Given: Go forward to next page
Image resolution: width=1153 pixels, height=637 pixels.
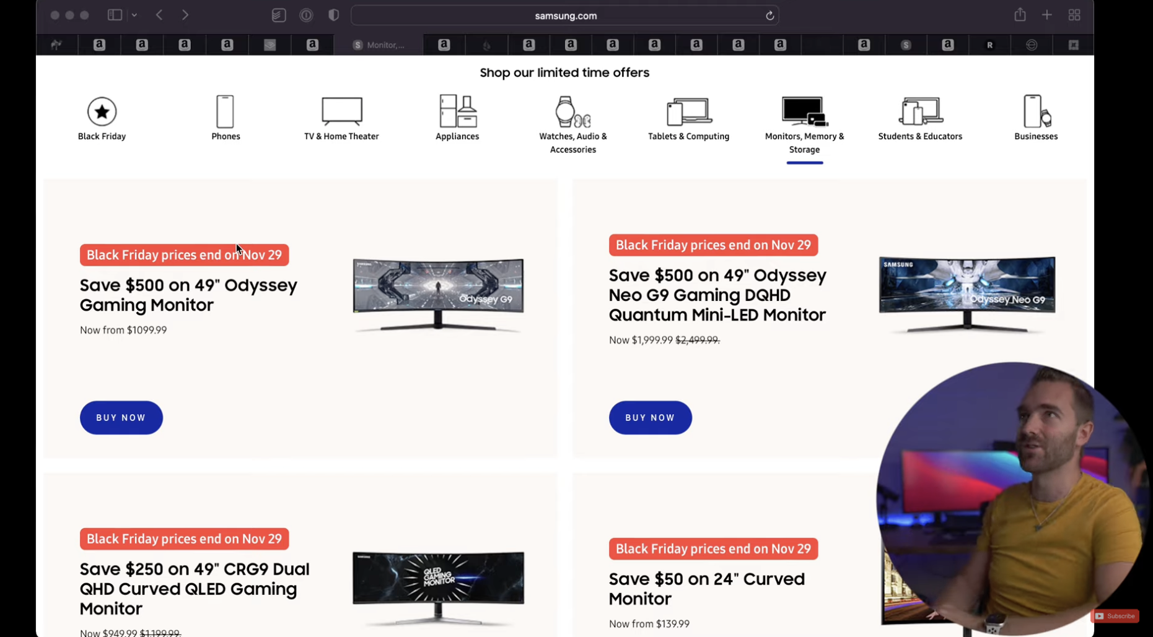Looking at the screenshot, I should click(185, 15).
